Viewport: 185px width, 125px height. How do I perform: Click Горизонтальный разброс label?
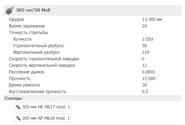click(39, 46)
